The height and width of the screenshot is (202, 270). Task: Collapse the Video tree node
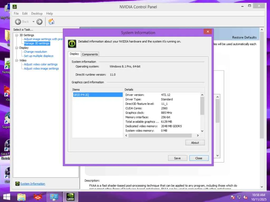[17, 60]
